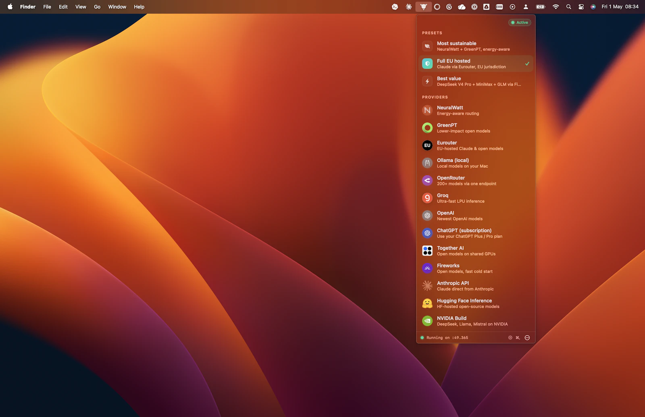This screenshot has width=645, height=417.
Task: Select the ChatGPT (subscription) blue logo
Action: click(427, 233)
